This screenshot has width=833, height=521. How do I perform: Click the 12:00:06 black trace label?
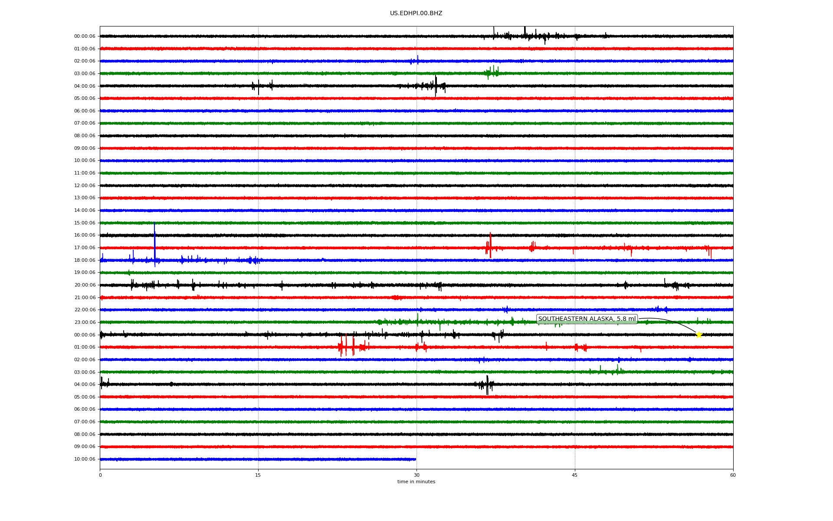click(85, 186)
